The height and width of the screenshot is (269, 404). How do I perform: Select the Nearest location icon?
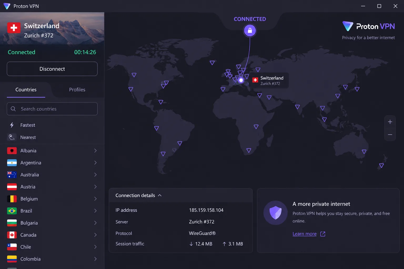pos(12,137)
